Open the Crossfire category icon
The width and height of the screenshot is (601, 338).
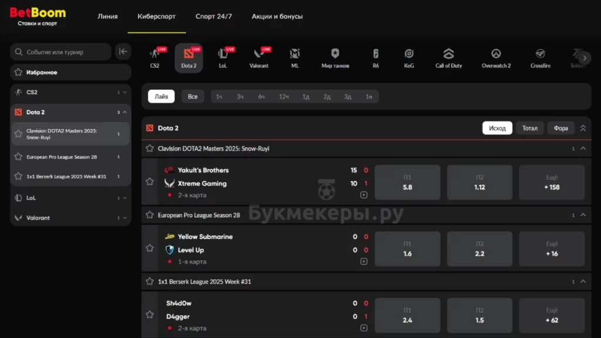point(541,58)
